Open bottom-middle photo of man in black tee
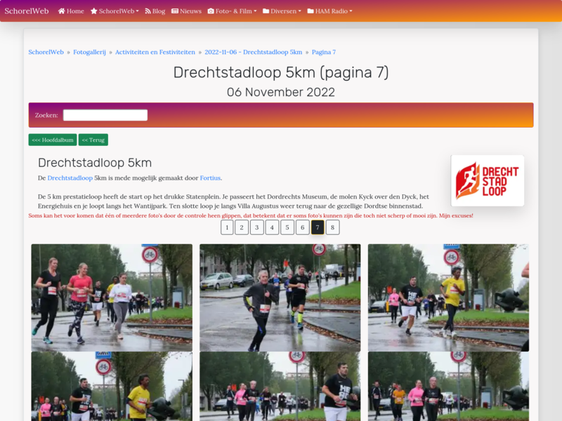The image size is (562, 421). pyautogui.click(x=280, y=387)
